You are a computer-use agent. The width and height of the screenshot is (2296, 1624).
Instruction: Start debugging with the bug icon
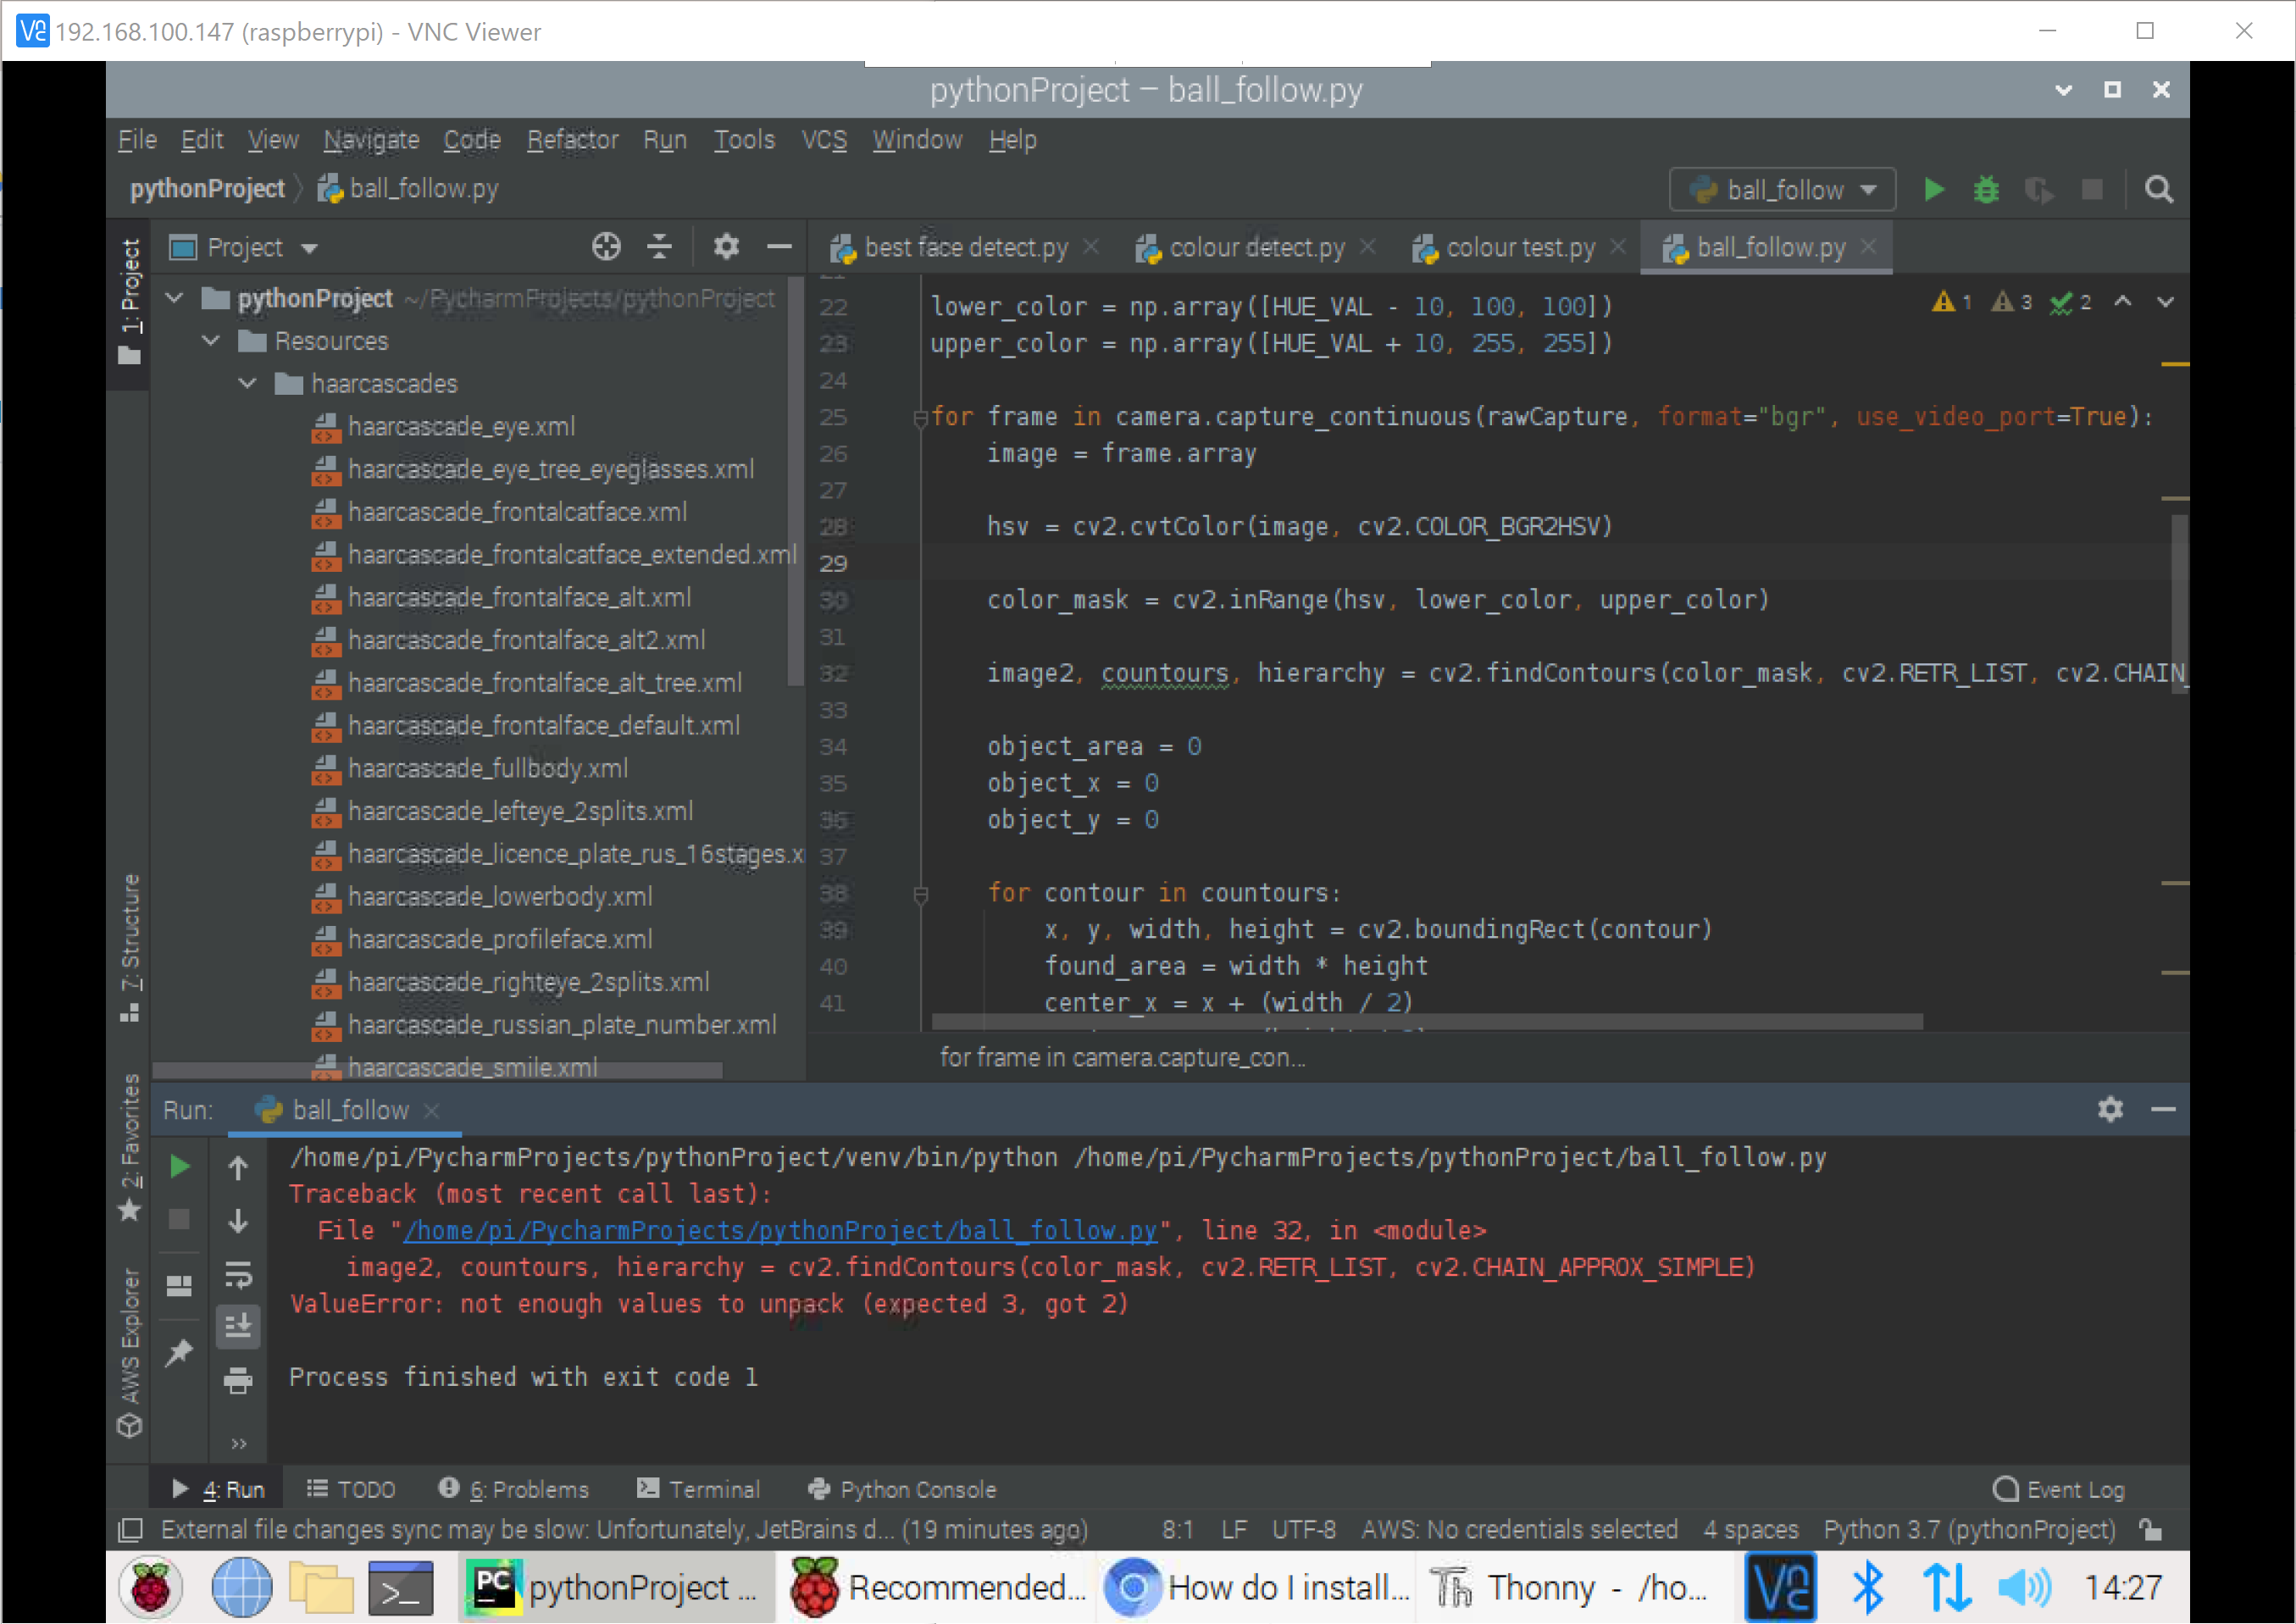[1986, 189]
